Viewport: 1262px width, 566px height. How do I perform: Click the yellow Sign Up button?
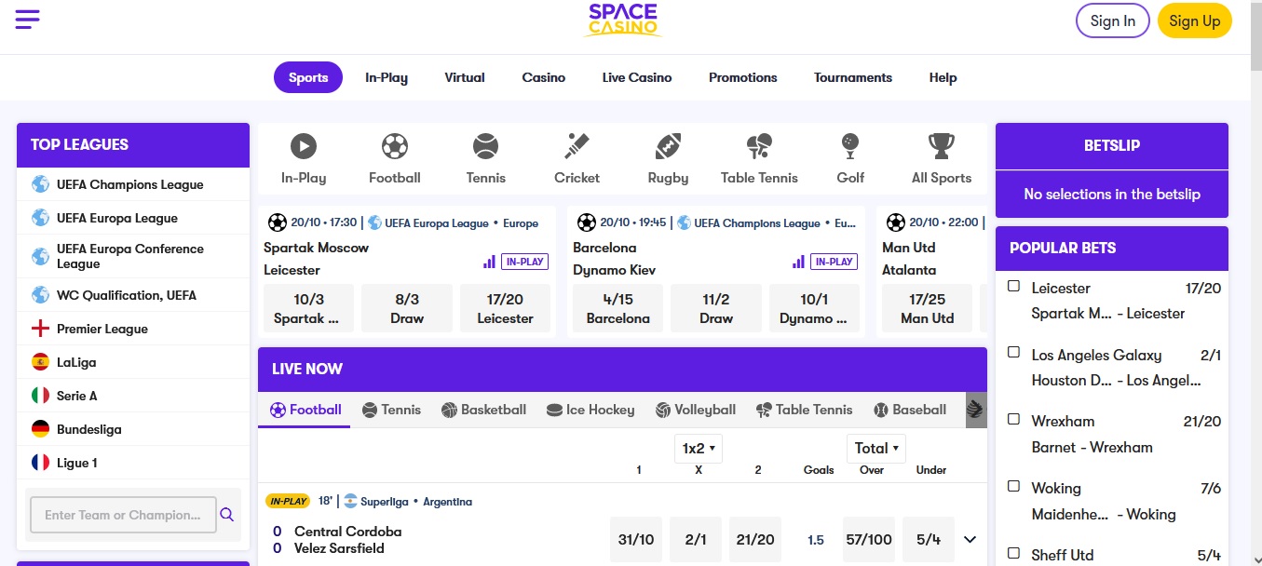click(x=1195, y=20)
